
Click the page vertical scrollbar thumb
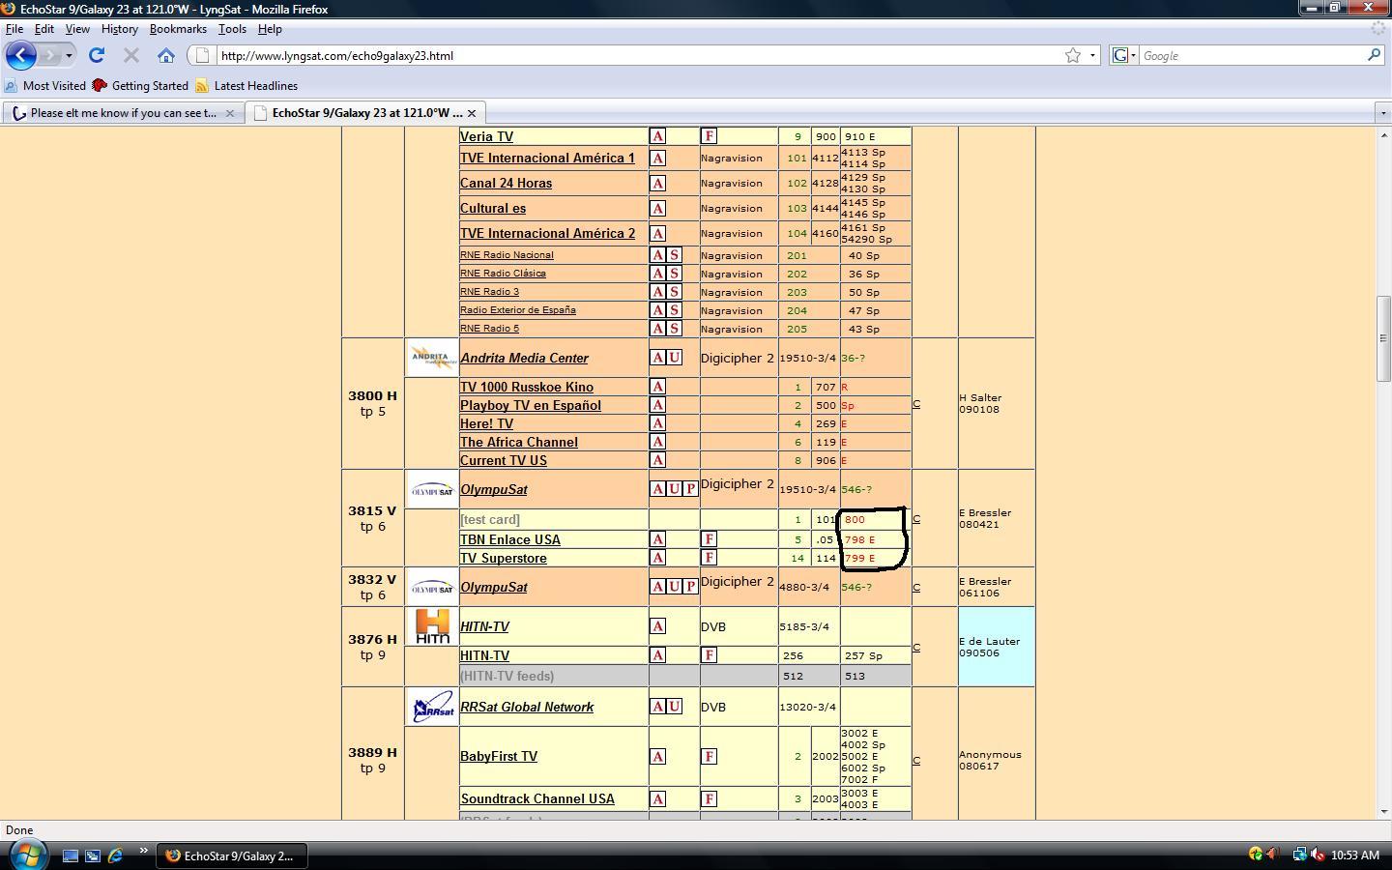tap(1383, 338)
